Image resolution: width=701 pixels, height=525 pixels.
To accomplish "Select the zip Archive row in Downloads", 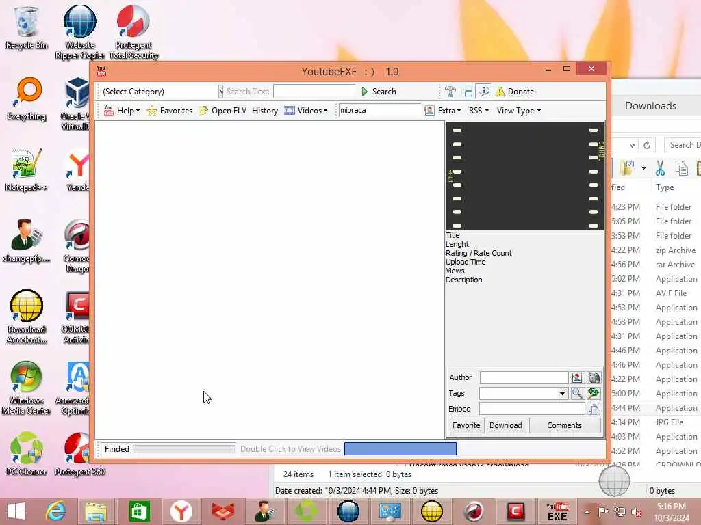I will [x=656, y=250].
